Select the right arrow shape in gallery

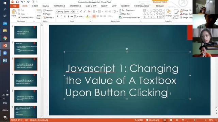click(154, 14)
